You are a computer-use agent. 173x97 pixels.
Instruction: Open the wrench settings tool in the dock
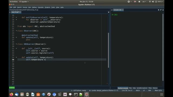(49, 94)
